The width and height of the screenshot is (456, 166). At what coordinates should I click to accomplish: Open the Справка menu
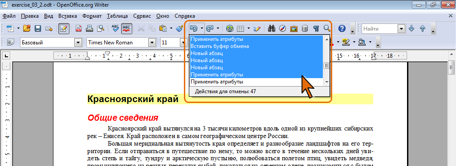coord(185,16)
